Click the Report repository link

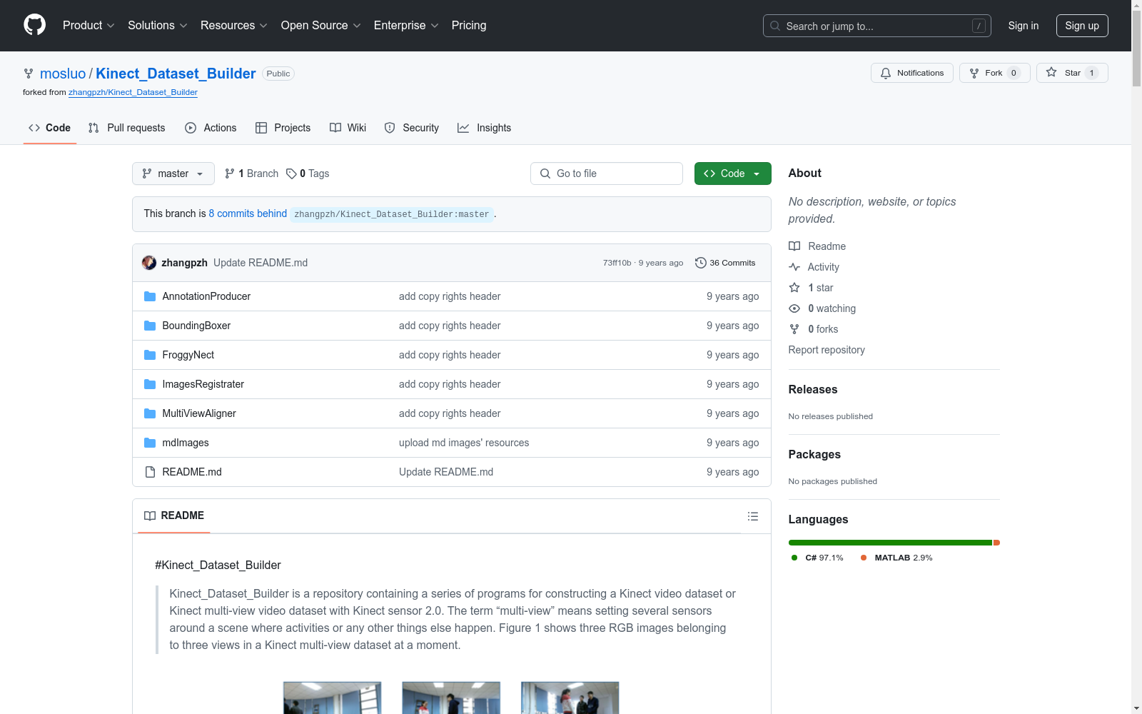coord(827,350)
